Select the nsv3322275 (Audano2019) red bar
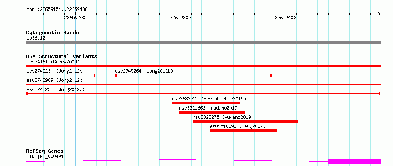This screenshot has width=393, height=166. coord(246,122)
